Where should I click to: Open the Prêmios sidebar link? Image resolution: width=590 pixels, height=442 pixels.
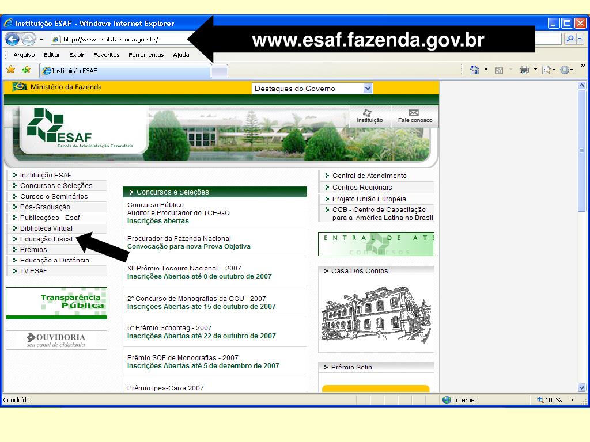tap(33, 250)
